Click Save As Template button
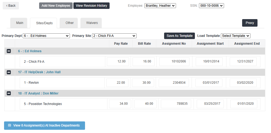The width and height of the screenshot is (271, 133). [179, 36]
